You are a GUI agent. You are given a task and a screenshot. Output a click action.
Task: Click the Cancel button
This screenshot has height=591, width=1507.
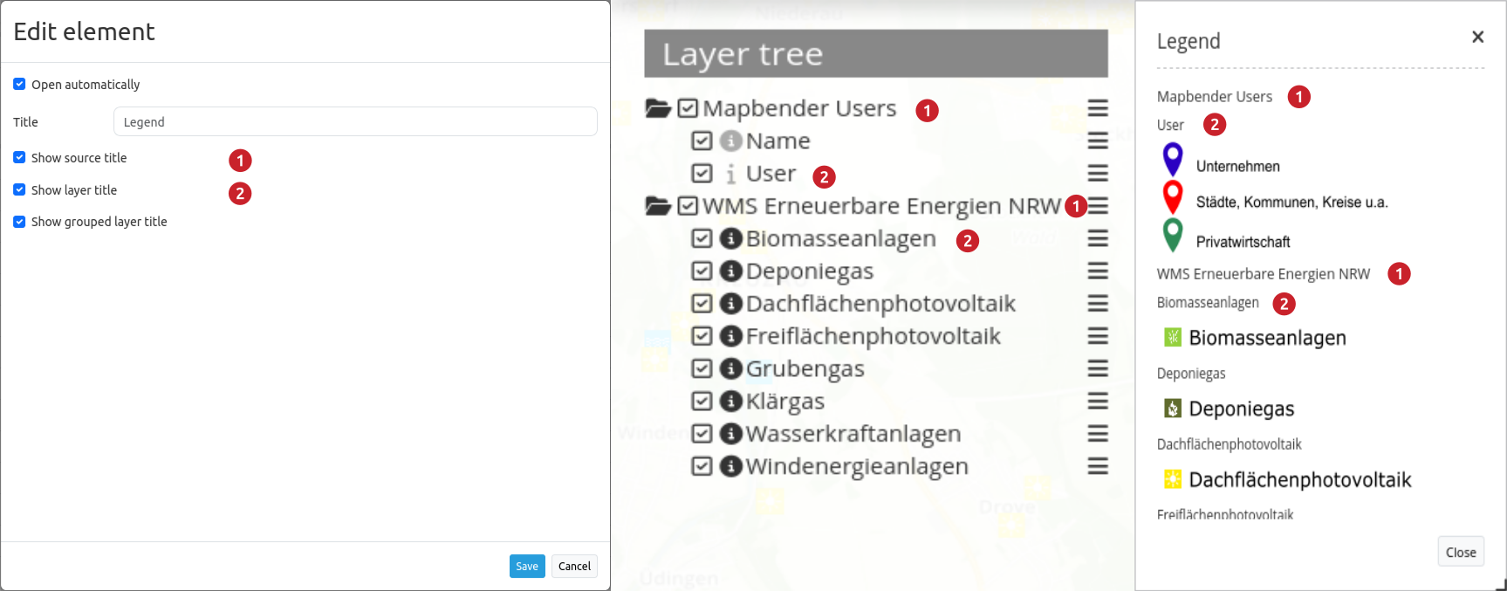tap(574, 566)
